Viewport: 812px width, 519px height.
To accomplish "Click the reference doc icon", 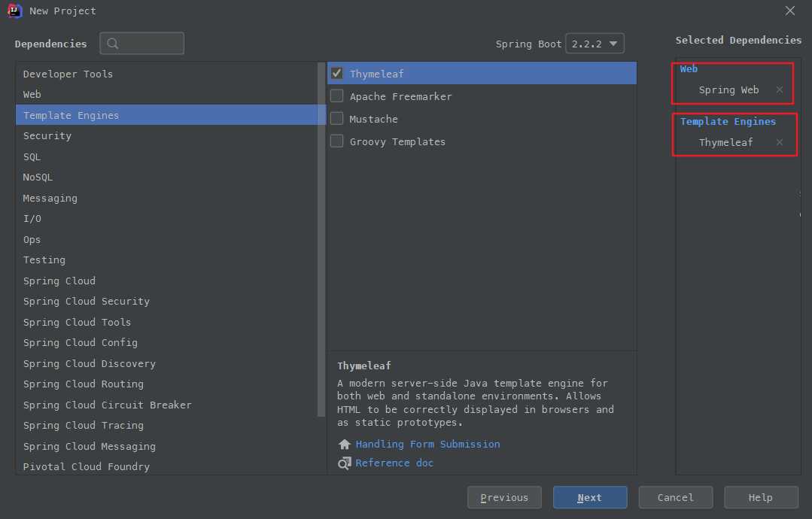I will point(345,463).
